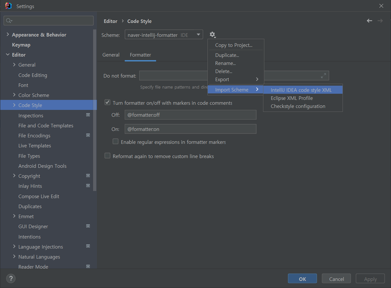Toggle 'Turn formatter on/off with markers' checkbox
Image resolution: width=391 pixels, height=288 pixels.
108,102
